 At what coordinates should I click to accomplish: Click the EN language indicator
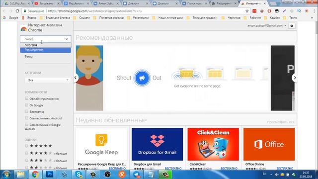pos(264,174)
